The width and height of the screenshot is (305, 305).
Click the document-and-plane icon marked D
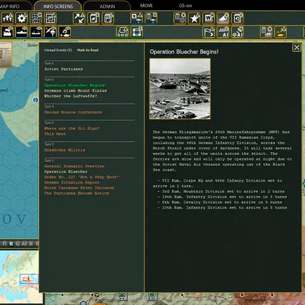click(151, 18)
